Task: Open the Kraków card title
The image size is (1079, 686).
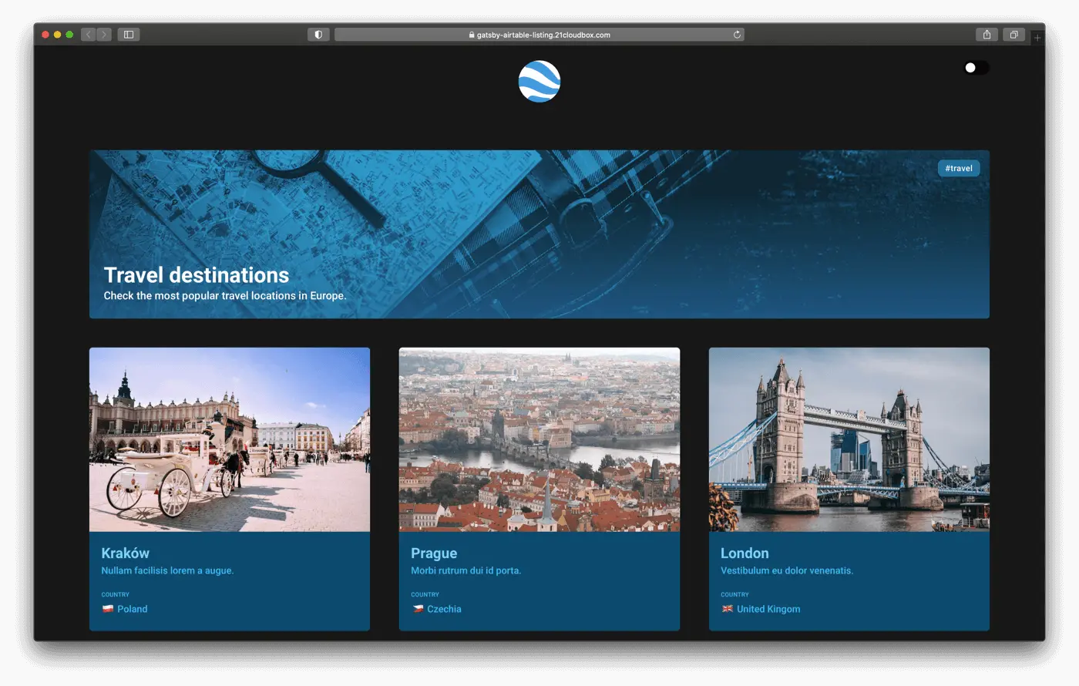Action: (125, 553)
